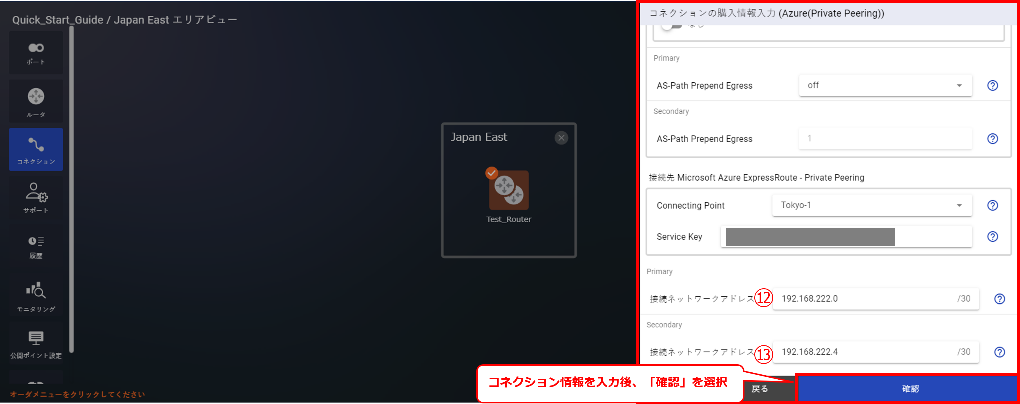Image resolution: width=1020 pixels, height=404 pixels.
Task: Open 公開ポイント設定 in the sidebar
Action: [36, 344]
